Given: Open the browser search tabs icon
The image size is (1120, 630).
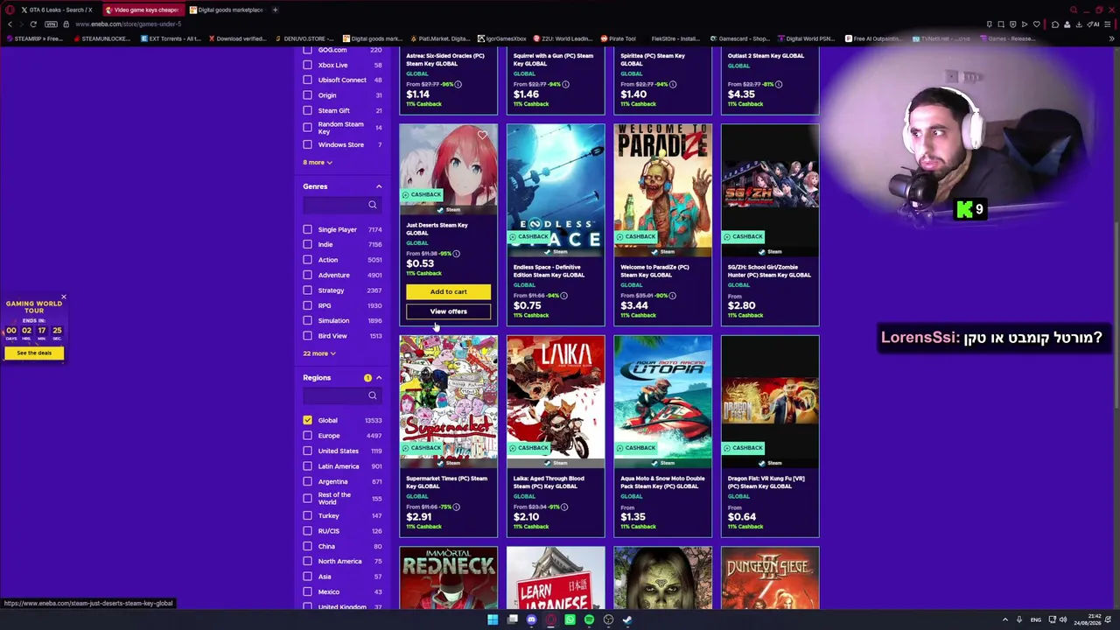Looking at the screenshot, I should (1072, 10).
